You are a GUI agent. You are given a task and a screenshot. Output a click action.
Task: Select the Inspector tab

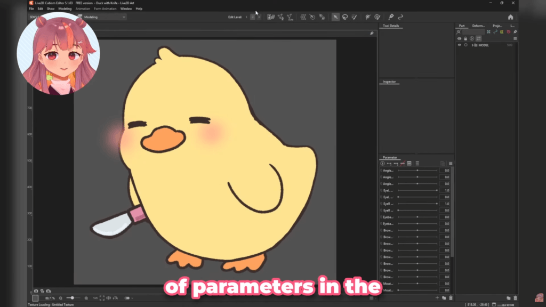pyautogui.click(x=389, y=82)
